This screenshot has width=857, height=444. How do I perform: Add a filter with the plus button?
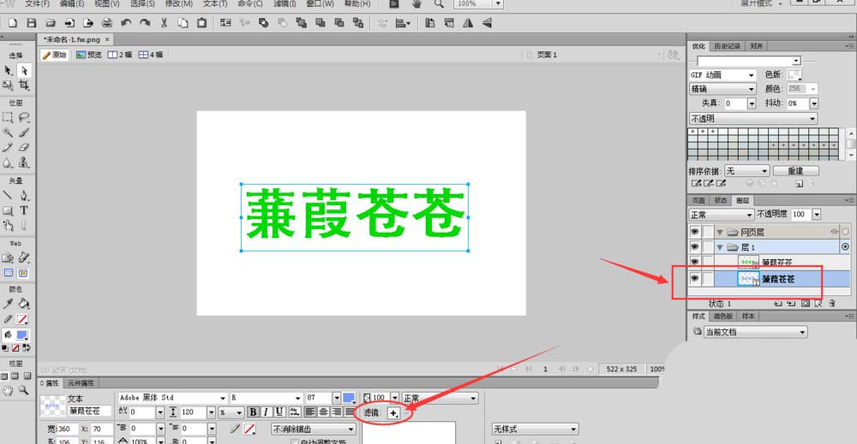click(393, 413)
